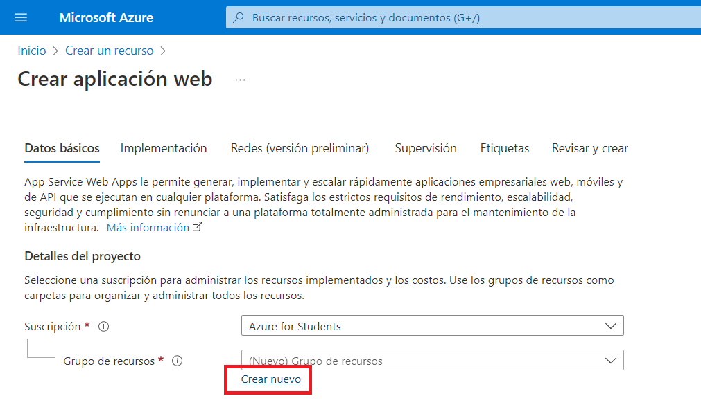701x405 pixels.
Task: Open the Más información link
Action: (148, 227)
